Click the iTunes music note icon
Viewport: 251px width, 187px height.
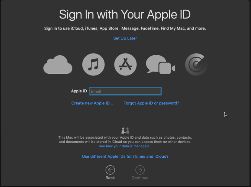(93, 65)
